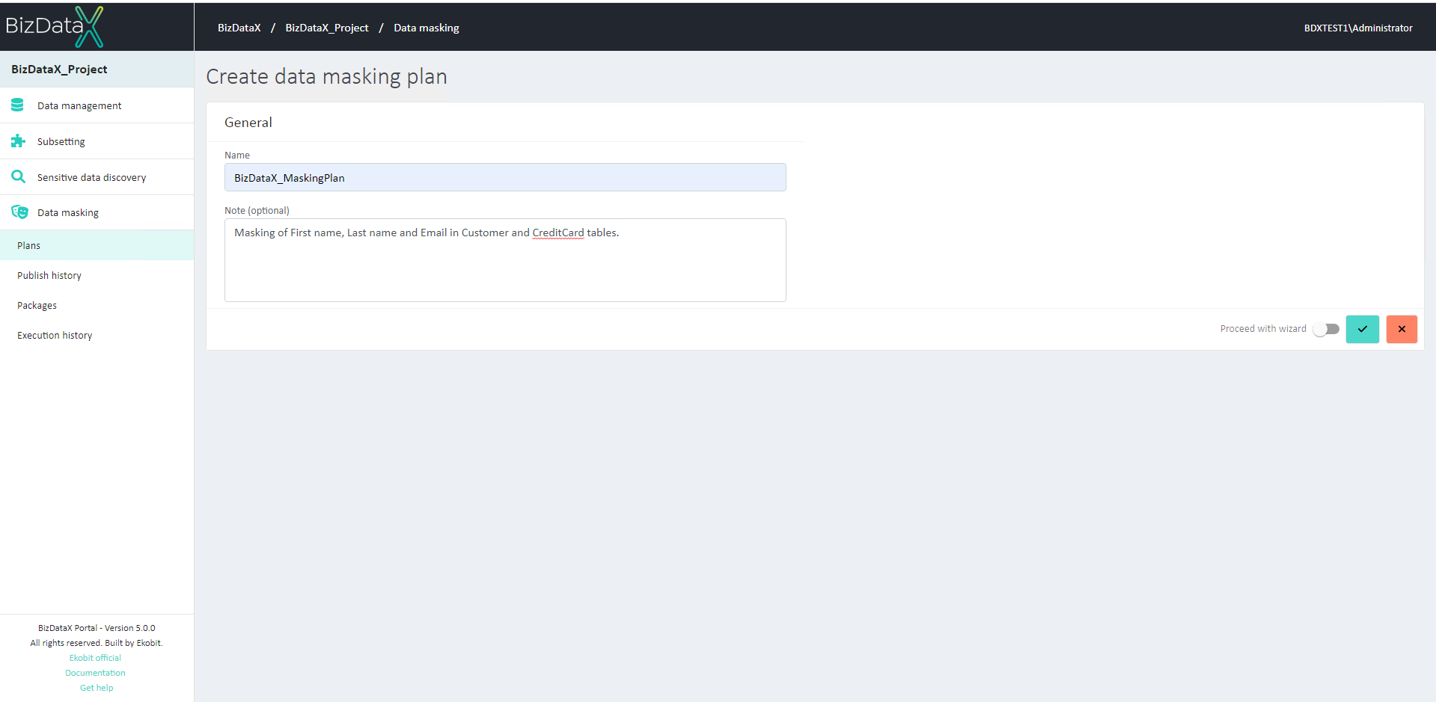Click the Create data masking plan heading
This screenshot has height=702, width=1436.
pos(326,76)
